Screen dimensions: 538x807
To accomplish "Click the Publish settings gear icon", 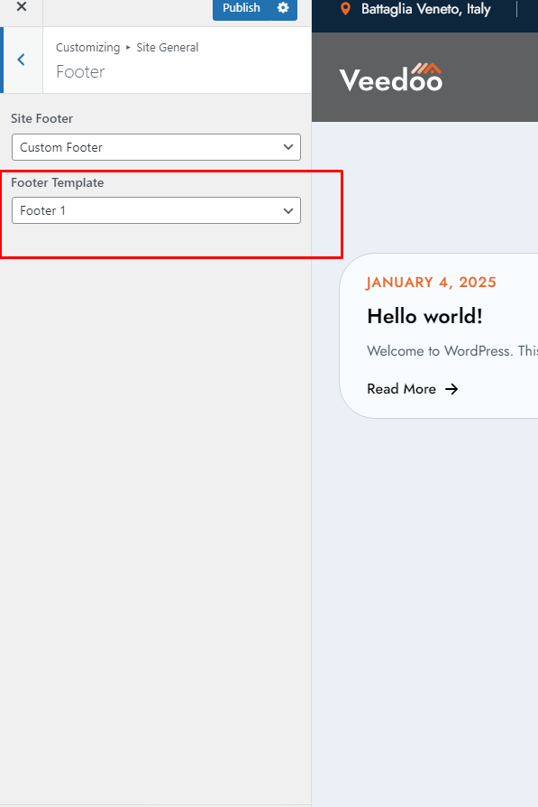I will coord(283,8).
